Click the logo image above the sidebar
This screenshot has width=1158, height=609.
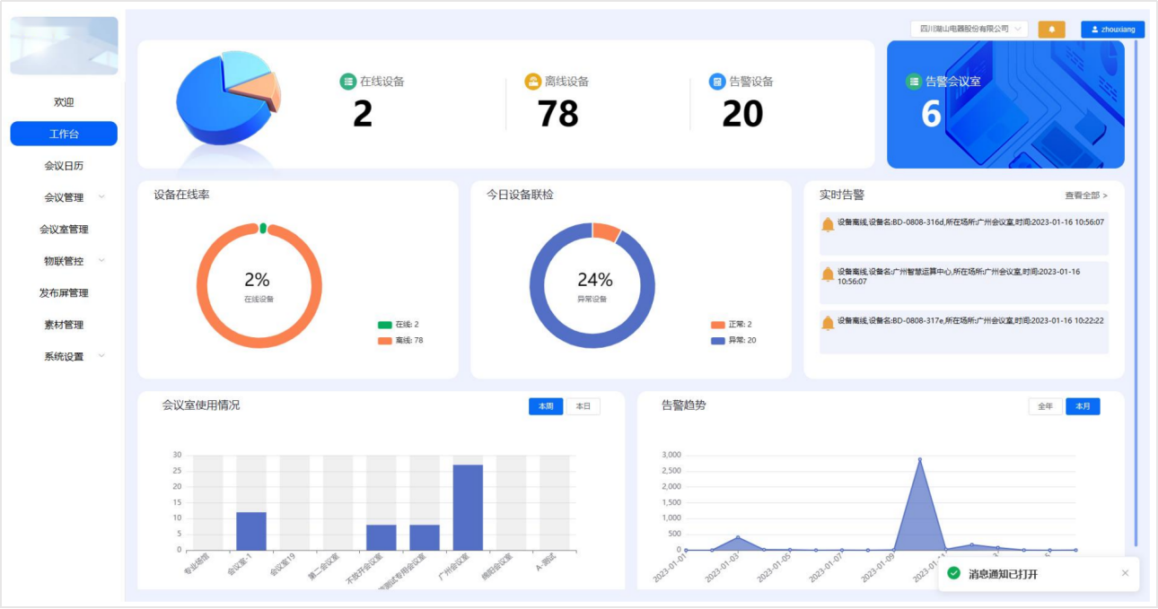pos(64,46)
